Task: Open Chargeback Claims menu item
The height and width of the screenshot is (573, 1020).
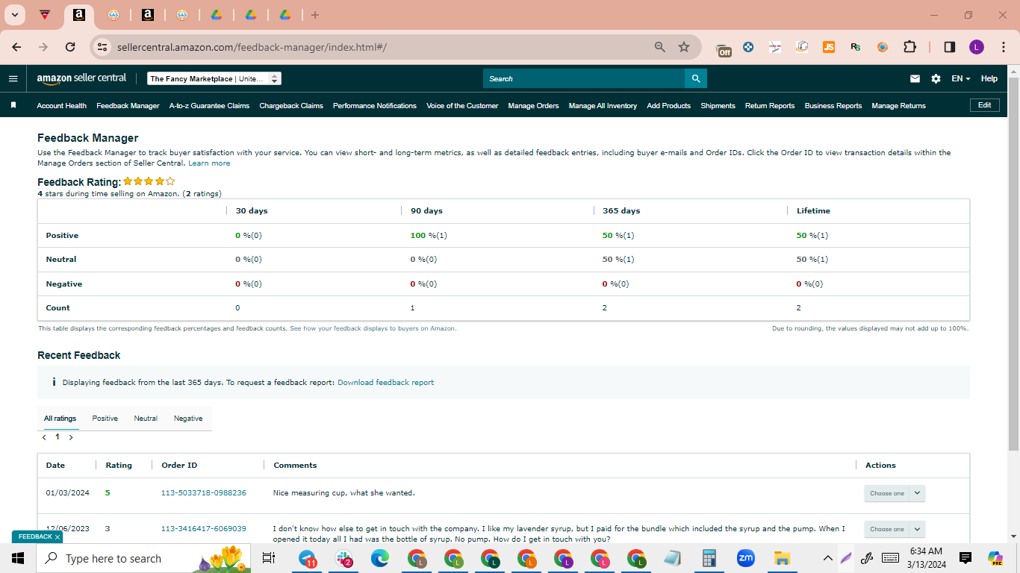Action: coord(291,106)
